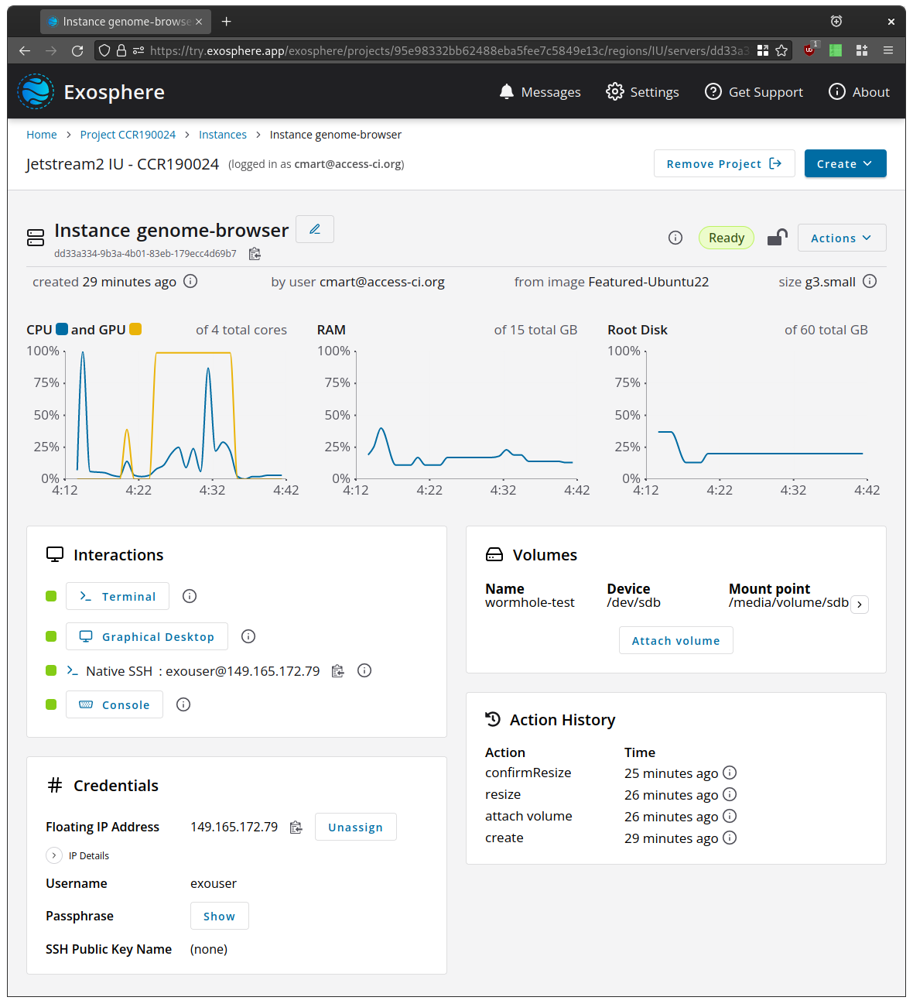Screen dimensions: 913x1004
Task: Unassign the floating IP address
Action: click(x=356, y=827)
